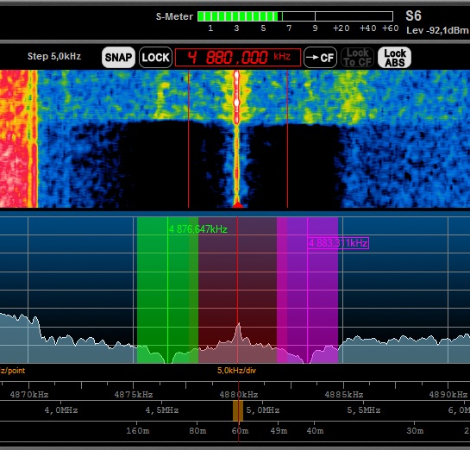Select the 80m band label

(x=197, y=431)
